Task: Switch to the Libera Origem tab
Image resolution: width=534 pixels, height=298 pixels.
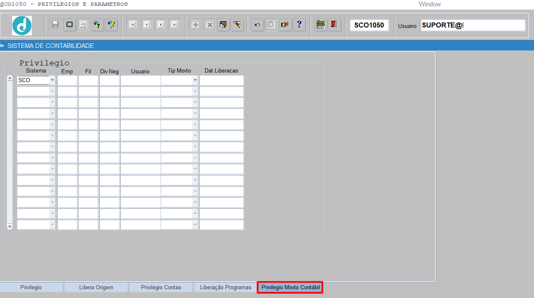Action: pos(96,288)
